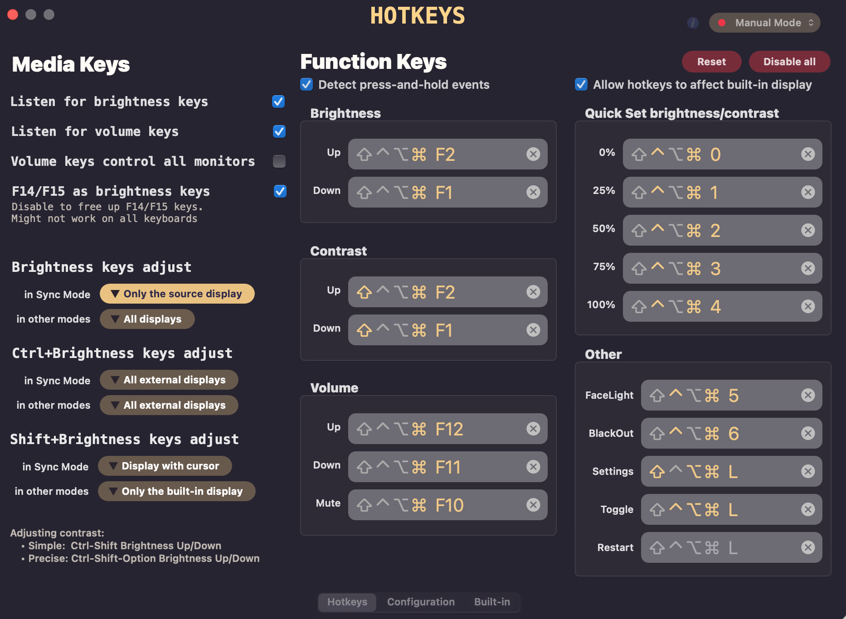Screen dimensions: 846x619
Task: Remove the FaceLight hotkey binding
Action: click(x=807, y=395)
